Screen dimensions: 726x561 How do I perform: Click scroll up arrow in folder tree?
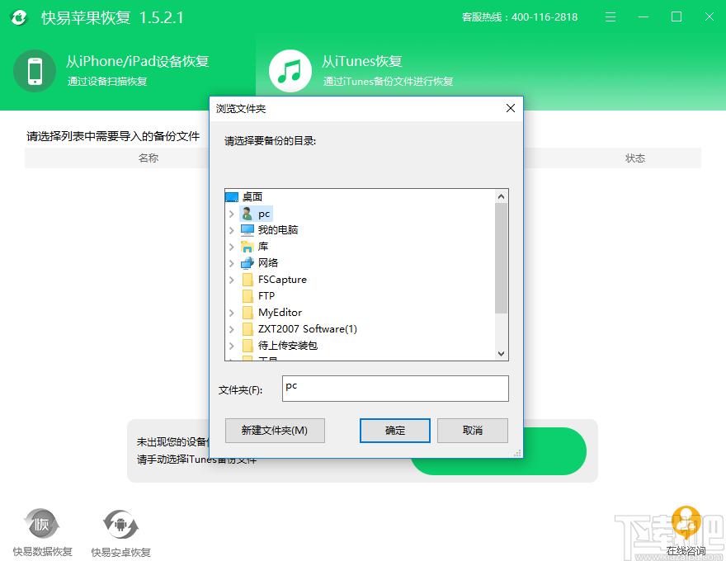501,196
